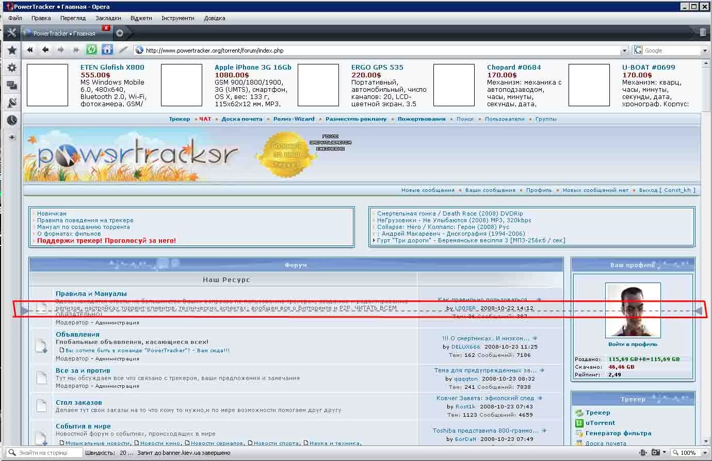Screen dimensions: 712x461
Task: Open the События в мире forum
Action: (83, 426)
